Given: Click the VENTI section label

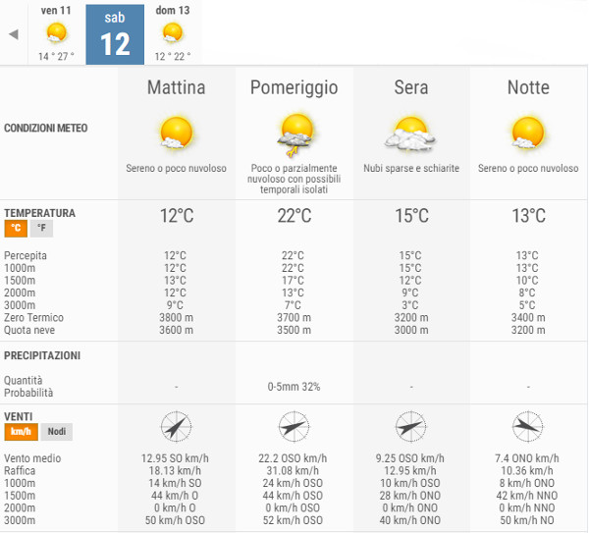Looking at the screenshot, I should (x=18, y=416).
